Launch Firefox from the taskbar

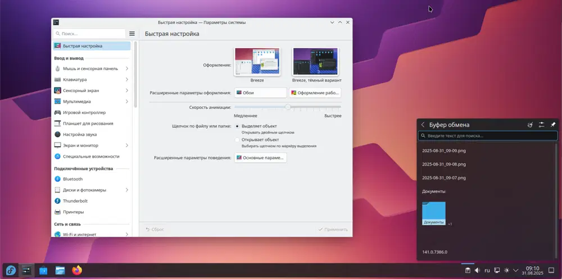click(x=76, y=270)
